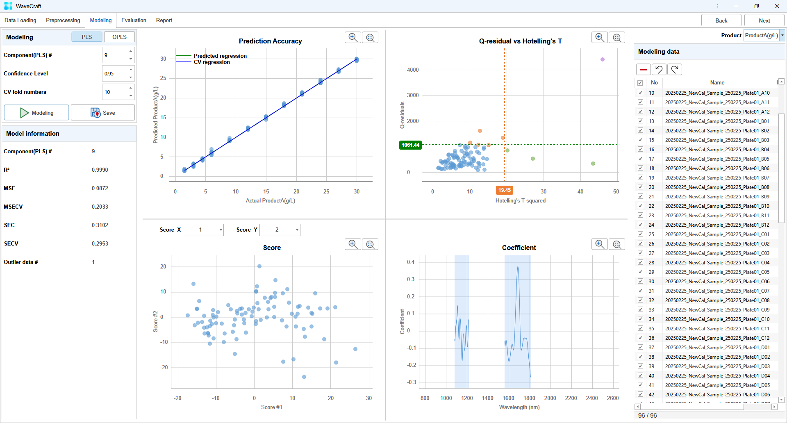Image resolution: width=787 pixels, height=423 pixels.
Task: Increase the Component(PLS) number stepper
Action: [131, 51]
